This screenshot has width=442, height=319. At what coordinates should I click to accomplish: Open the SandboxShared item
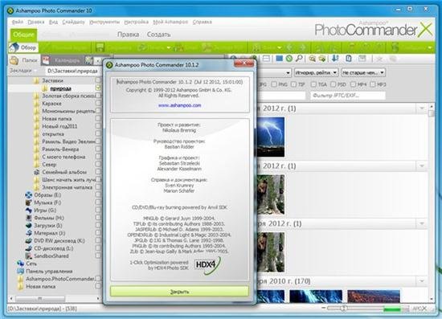pyautogui.click(x=47, y=256)
